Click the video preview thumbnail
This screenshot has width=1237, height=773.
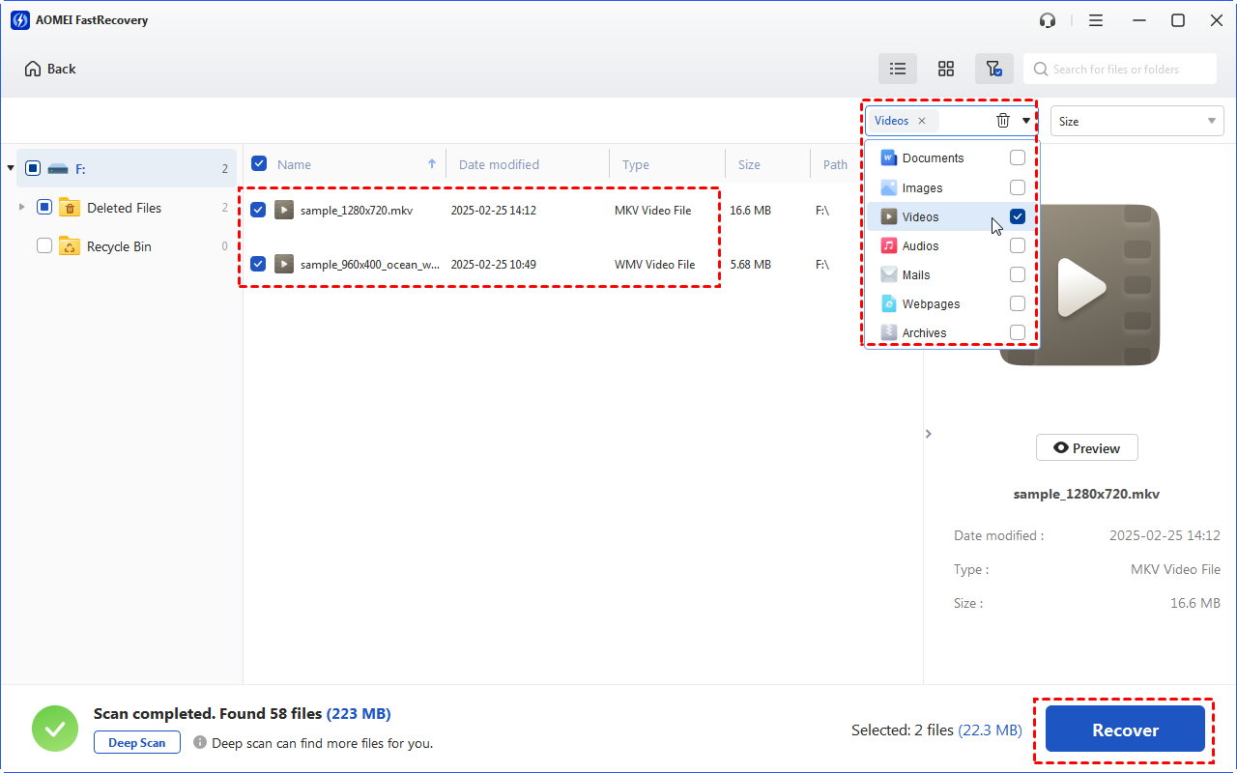tap(1079, 285)
